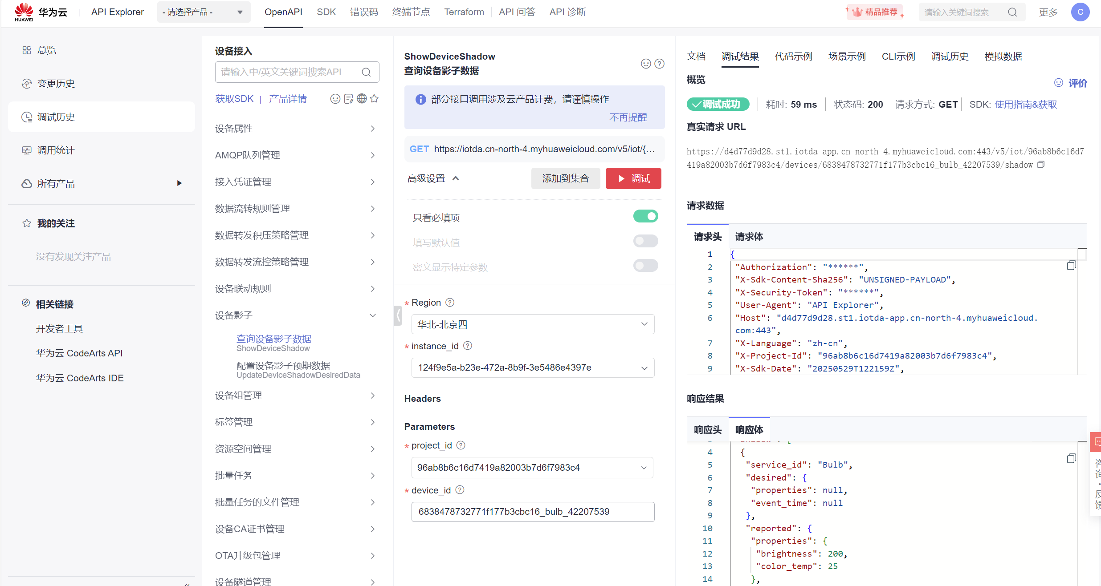Focus the device_id input field
The image size is (1101, 586).
(533, 512)
